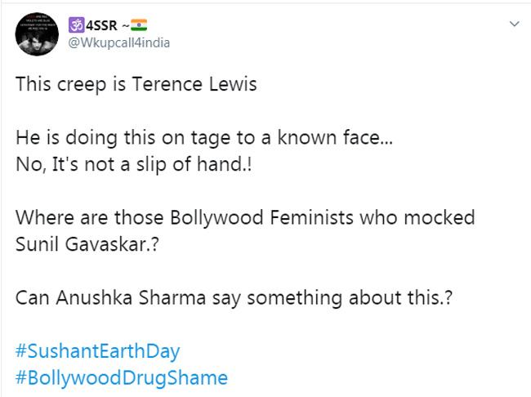Open the 4SSR display name
The width and height of the screenshot is (531, 397).
(x=102, y=25)
